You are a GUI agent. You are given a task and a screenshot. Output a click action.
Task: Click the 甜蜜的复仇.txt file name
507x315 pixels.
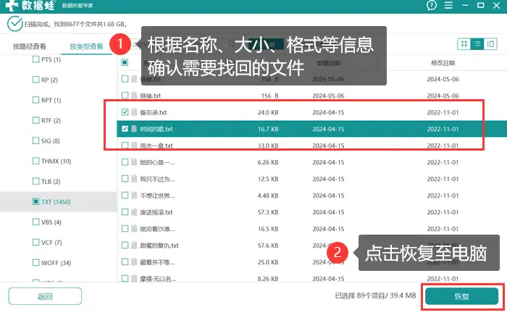tap(159, 245)
